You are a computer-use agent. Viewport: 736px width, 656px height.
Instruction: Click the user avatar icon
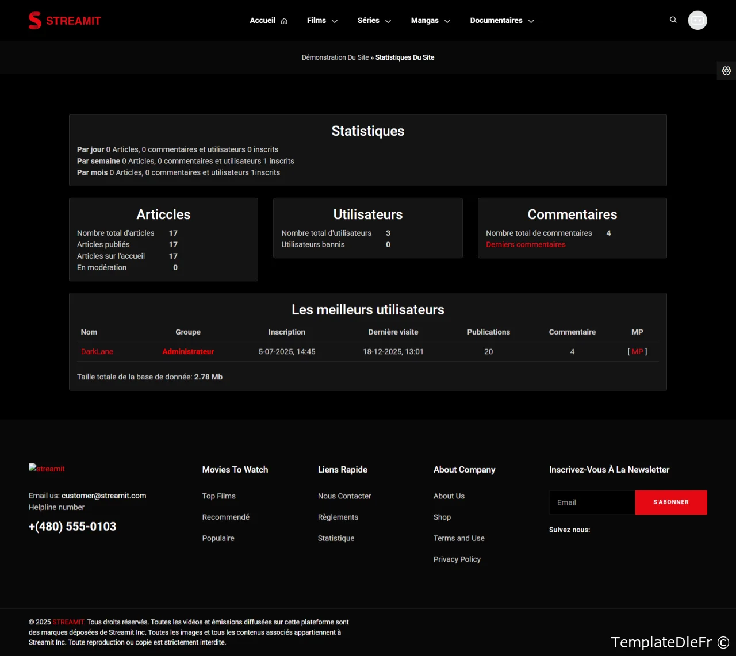(697, 20)
